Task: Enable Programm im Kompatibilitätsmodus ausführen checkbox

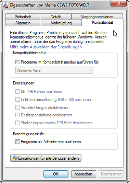Action: click(x=17, y=62)
